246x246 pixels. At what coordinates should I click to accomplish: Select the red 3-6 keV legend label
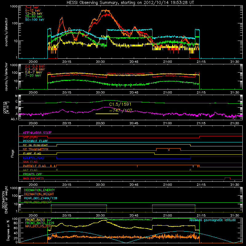point(32,7)
